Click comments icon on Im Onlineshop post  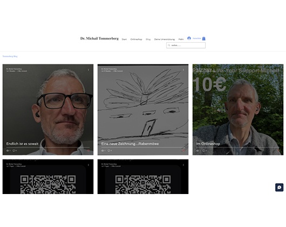pos(205,150)
